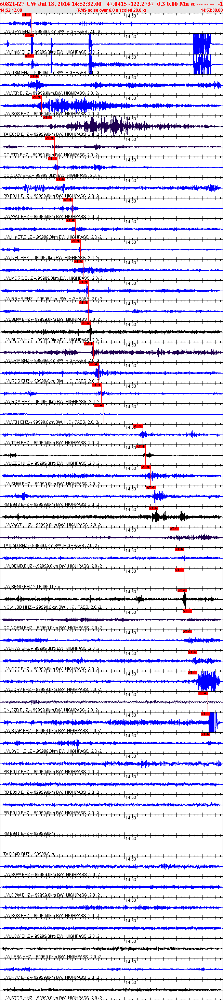Viewport: 223px width, 1000px height.
Task: Click the red pick marker above the UW GHW EHZ label
Action: 26,15
